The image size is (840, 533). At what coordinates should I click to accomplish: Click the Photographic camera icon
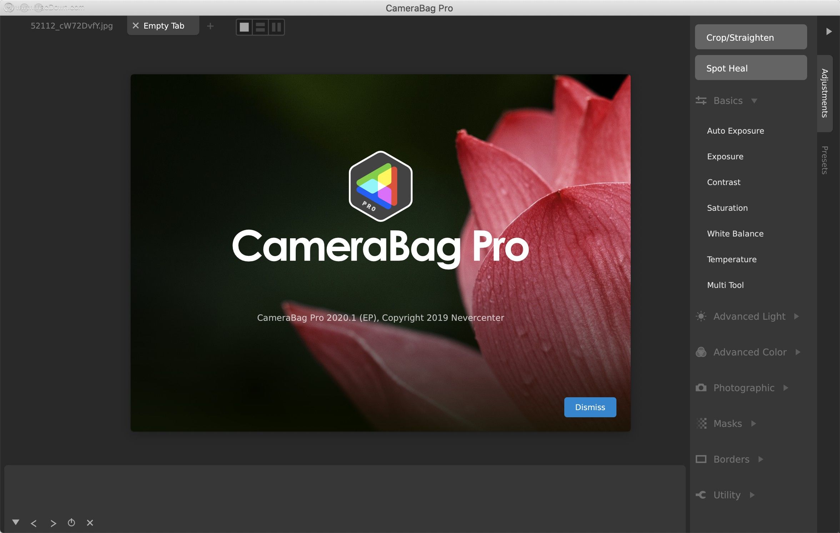[x=701, y=388]
